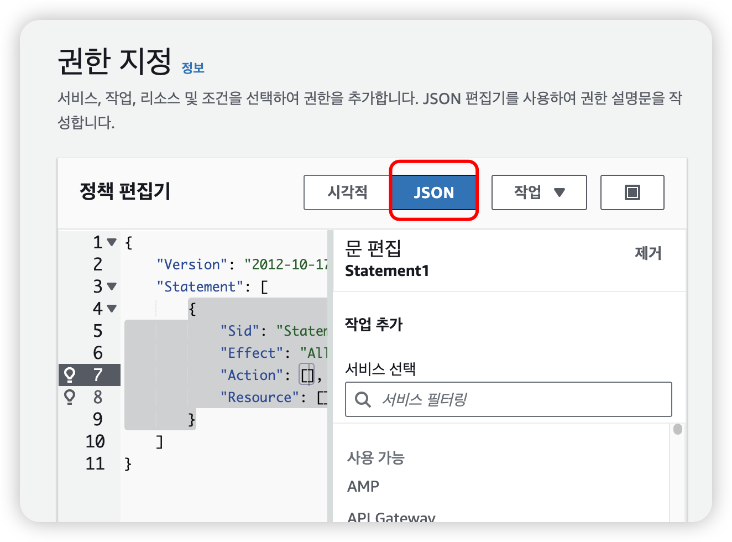Select API Gateway from service list

click(391, 517)
